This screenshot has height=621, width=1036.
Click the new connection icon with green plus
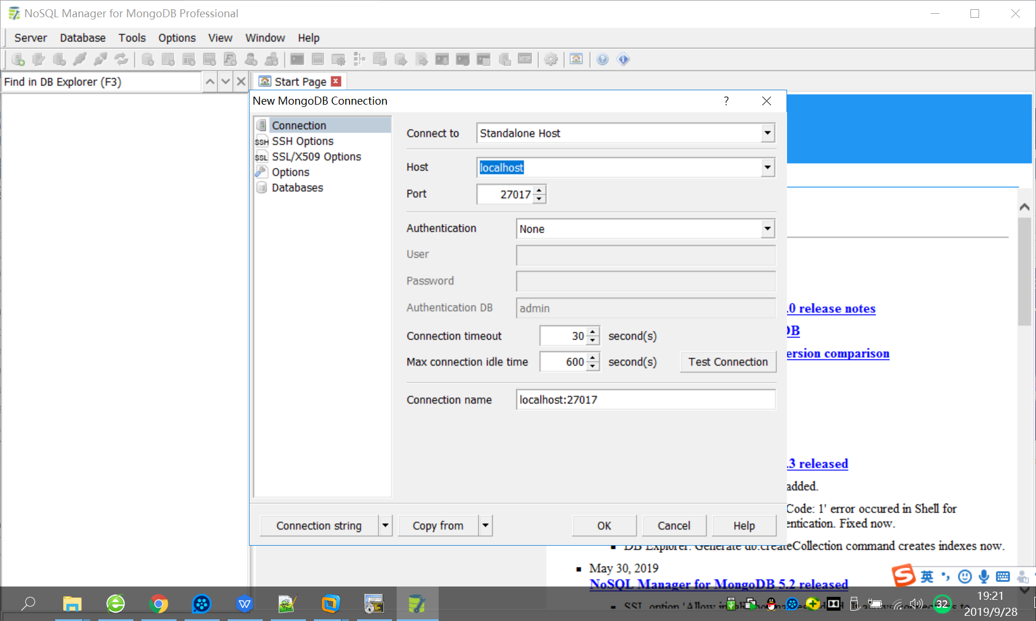click(x=18, y=59)
